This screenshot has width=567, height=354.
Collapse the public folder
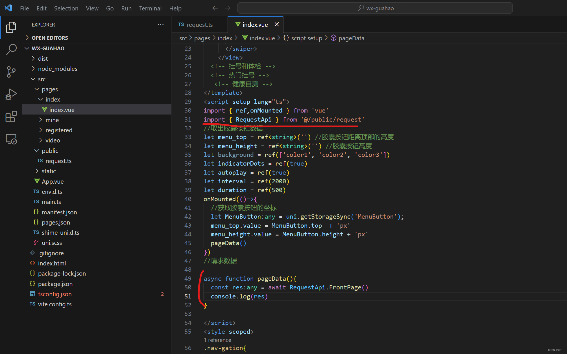click(50, 151)
